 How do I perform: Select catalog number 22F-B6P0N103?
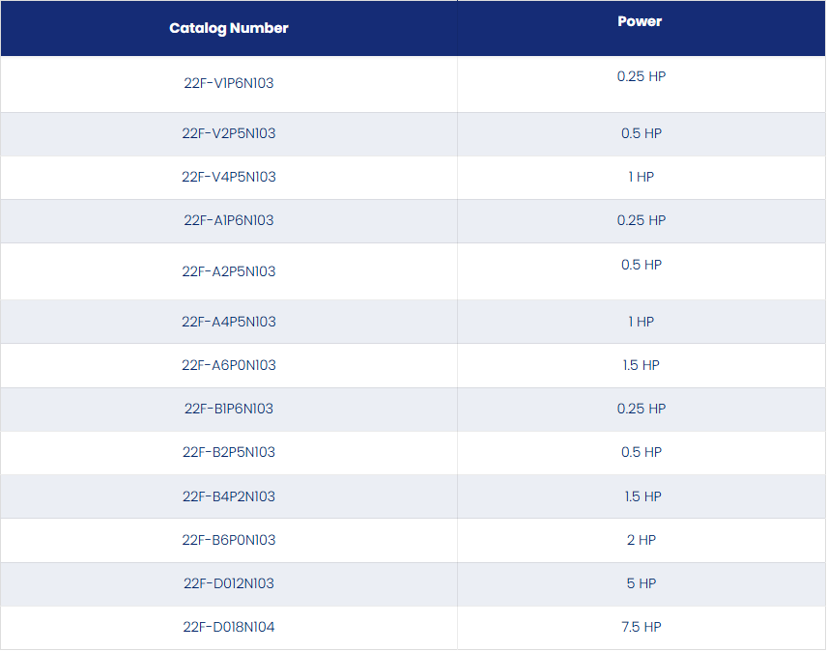[228, 540]
